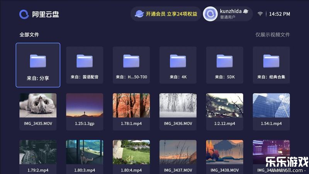Open the 来自: H...50-T00 folder
Screen dimensions: 309x174
pyautogui.click(x=131, y=65)
